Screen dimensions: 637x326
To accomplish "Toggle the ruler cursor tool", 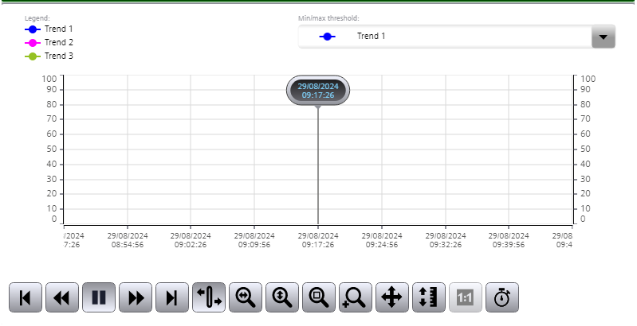I will [209, 297].
